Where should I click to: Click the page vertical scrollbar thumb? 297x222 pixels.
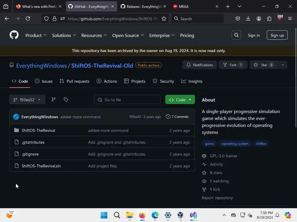[x=296, y=77]
